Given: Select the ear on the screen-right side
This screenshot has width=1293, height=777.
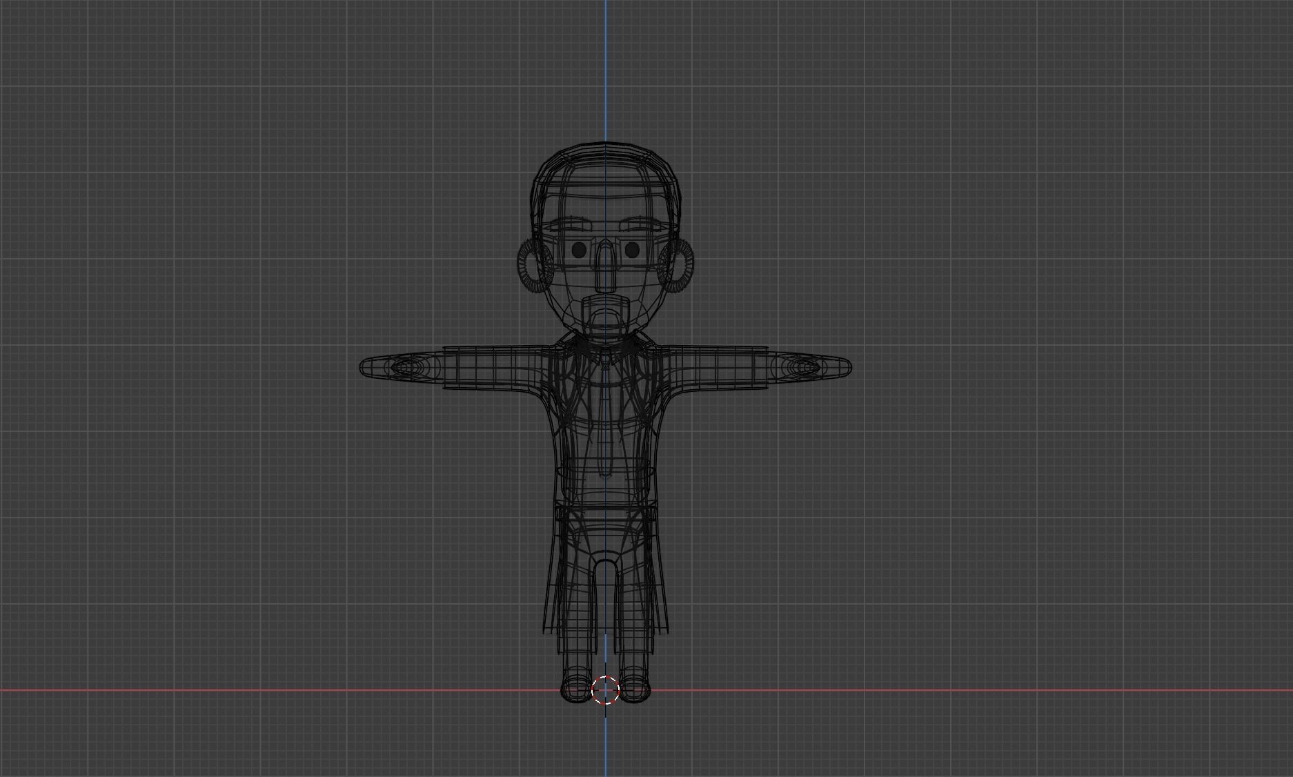Looking at the screenshot, I should [x=676, y=265].
